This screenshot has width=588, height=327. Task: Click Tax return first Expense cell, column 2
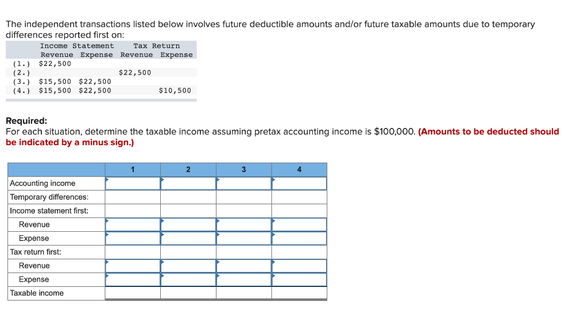[x=188, y=280]
